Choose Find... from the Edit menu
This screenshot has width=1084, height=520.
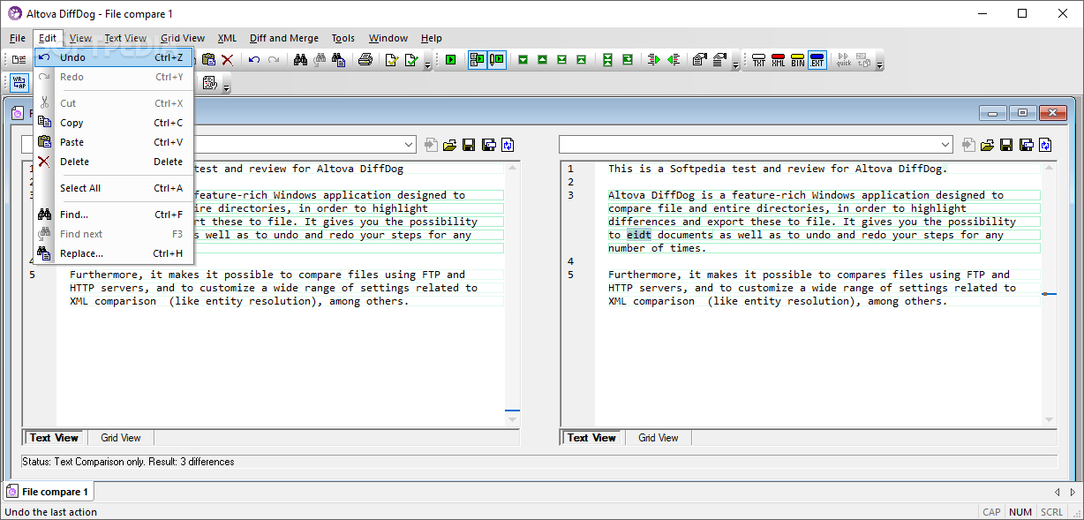coord(113,215)
